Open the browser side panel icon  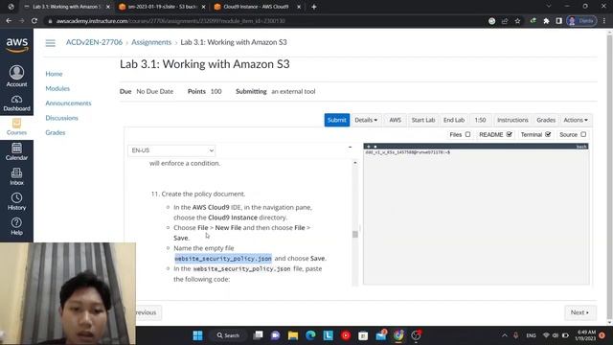click(558, 21)
